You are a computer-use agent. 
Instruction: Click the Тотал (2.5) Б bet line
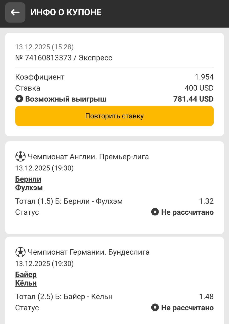[64, 296]
